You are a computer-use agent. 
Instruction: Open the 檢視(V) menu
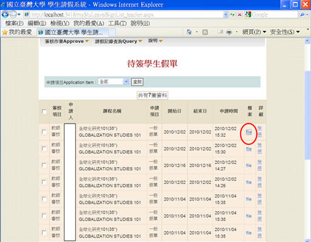point(60,23)
